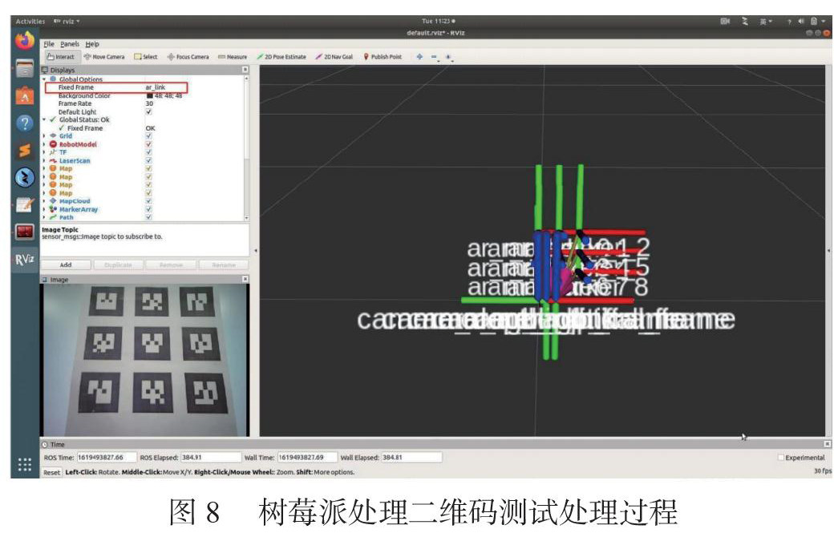The image size is (834, 533).
Task: Choose the Measure tool
Action: coord(233,57)
